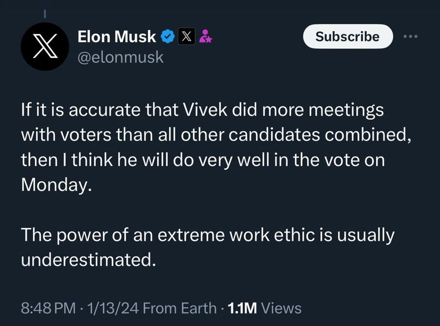Click the bolded 1.1M views number
The width and height of the screenshot is (440, 326).
pyautogui.click(x=242, y=308)
